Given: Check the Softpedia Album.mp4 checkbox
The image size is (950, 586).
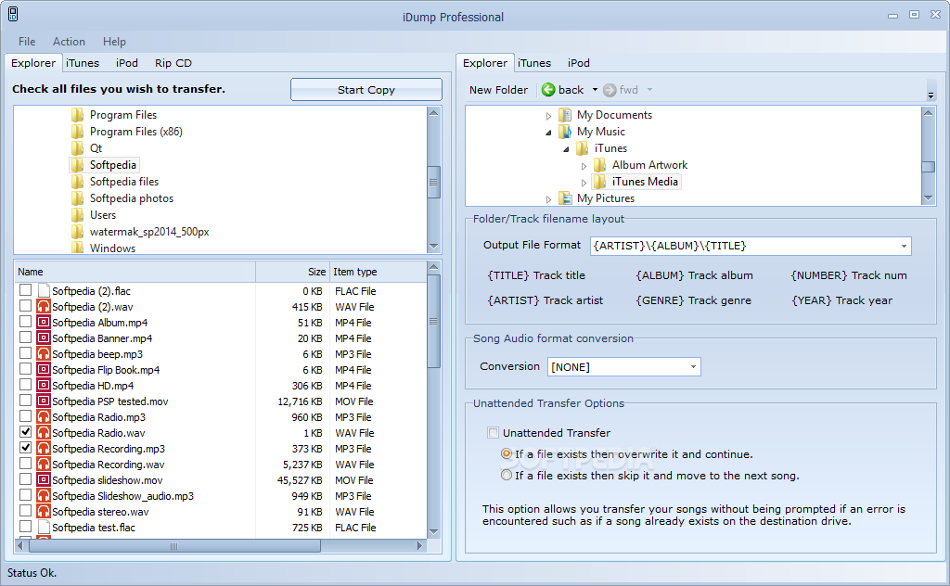Looking at the screenshot, I should click(x=25, y=322).
